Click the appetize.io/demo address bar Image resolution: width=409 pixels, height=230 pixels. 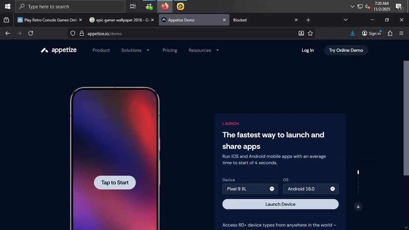click(x=191, y=33)
